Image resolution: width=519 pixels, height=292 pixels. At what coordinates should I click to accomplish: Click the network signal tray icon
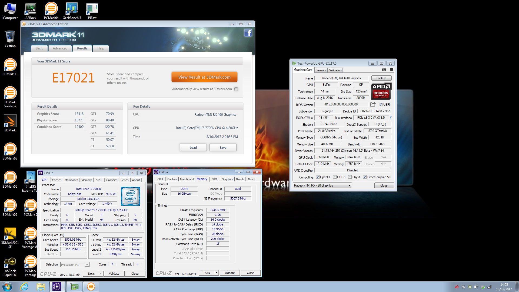489,287
